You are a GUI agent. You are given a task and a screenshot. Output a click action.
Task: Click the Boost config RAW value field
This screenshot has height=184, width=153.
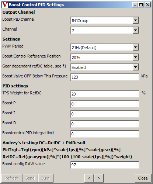(105, 165)
